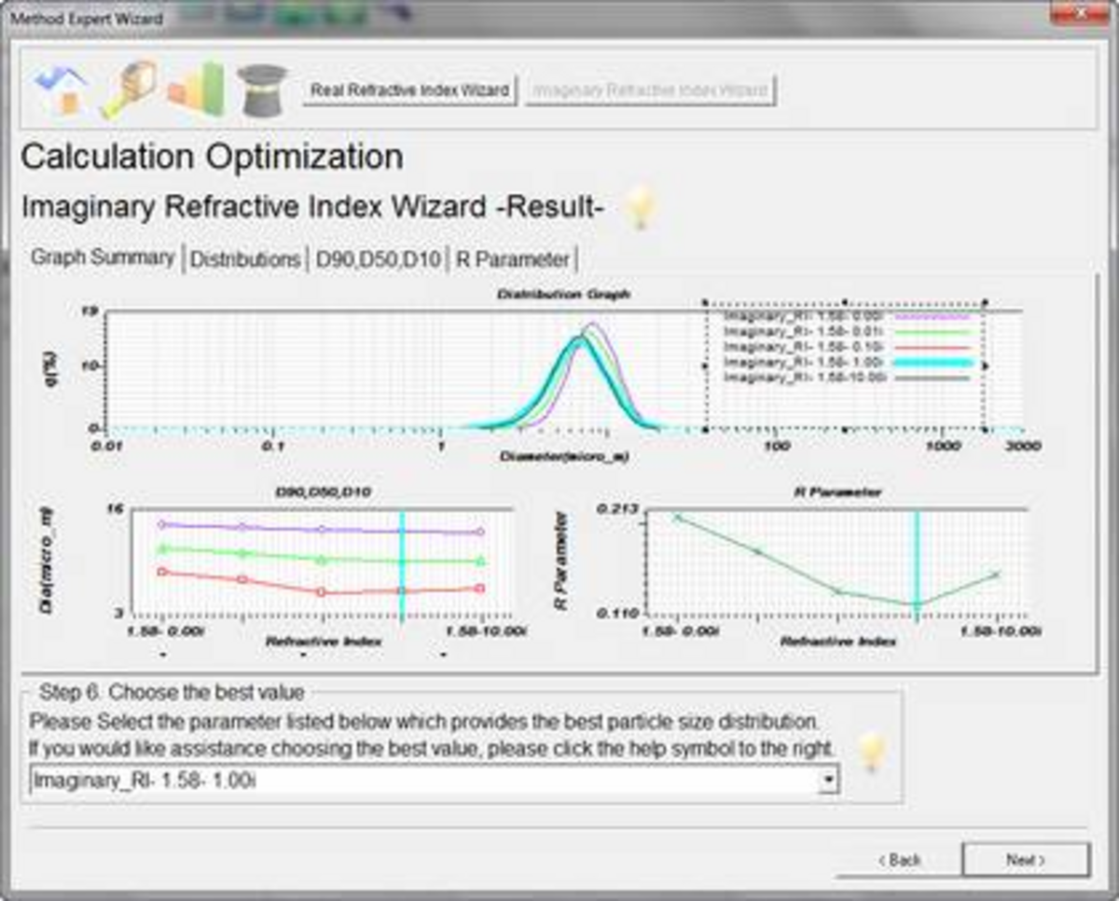1119x901 pixels.
Task: Open the R Parameter tab
Action: (512, 260)
